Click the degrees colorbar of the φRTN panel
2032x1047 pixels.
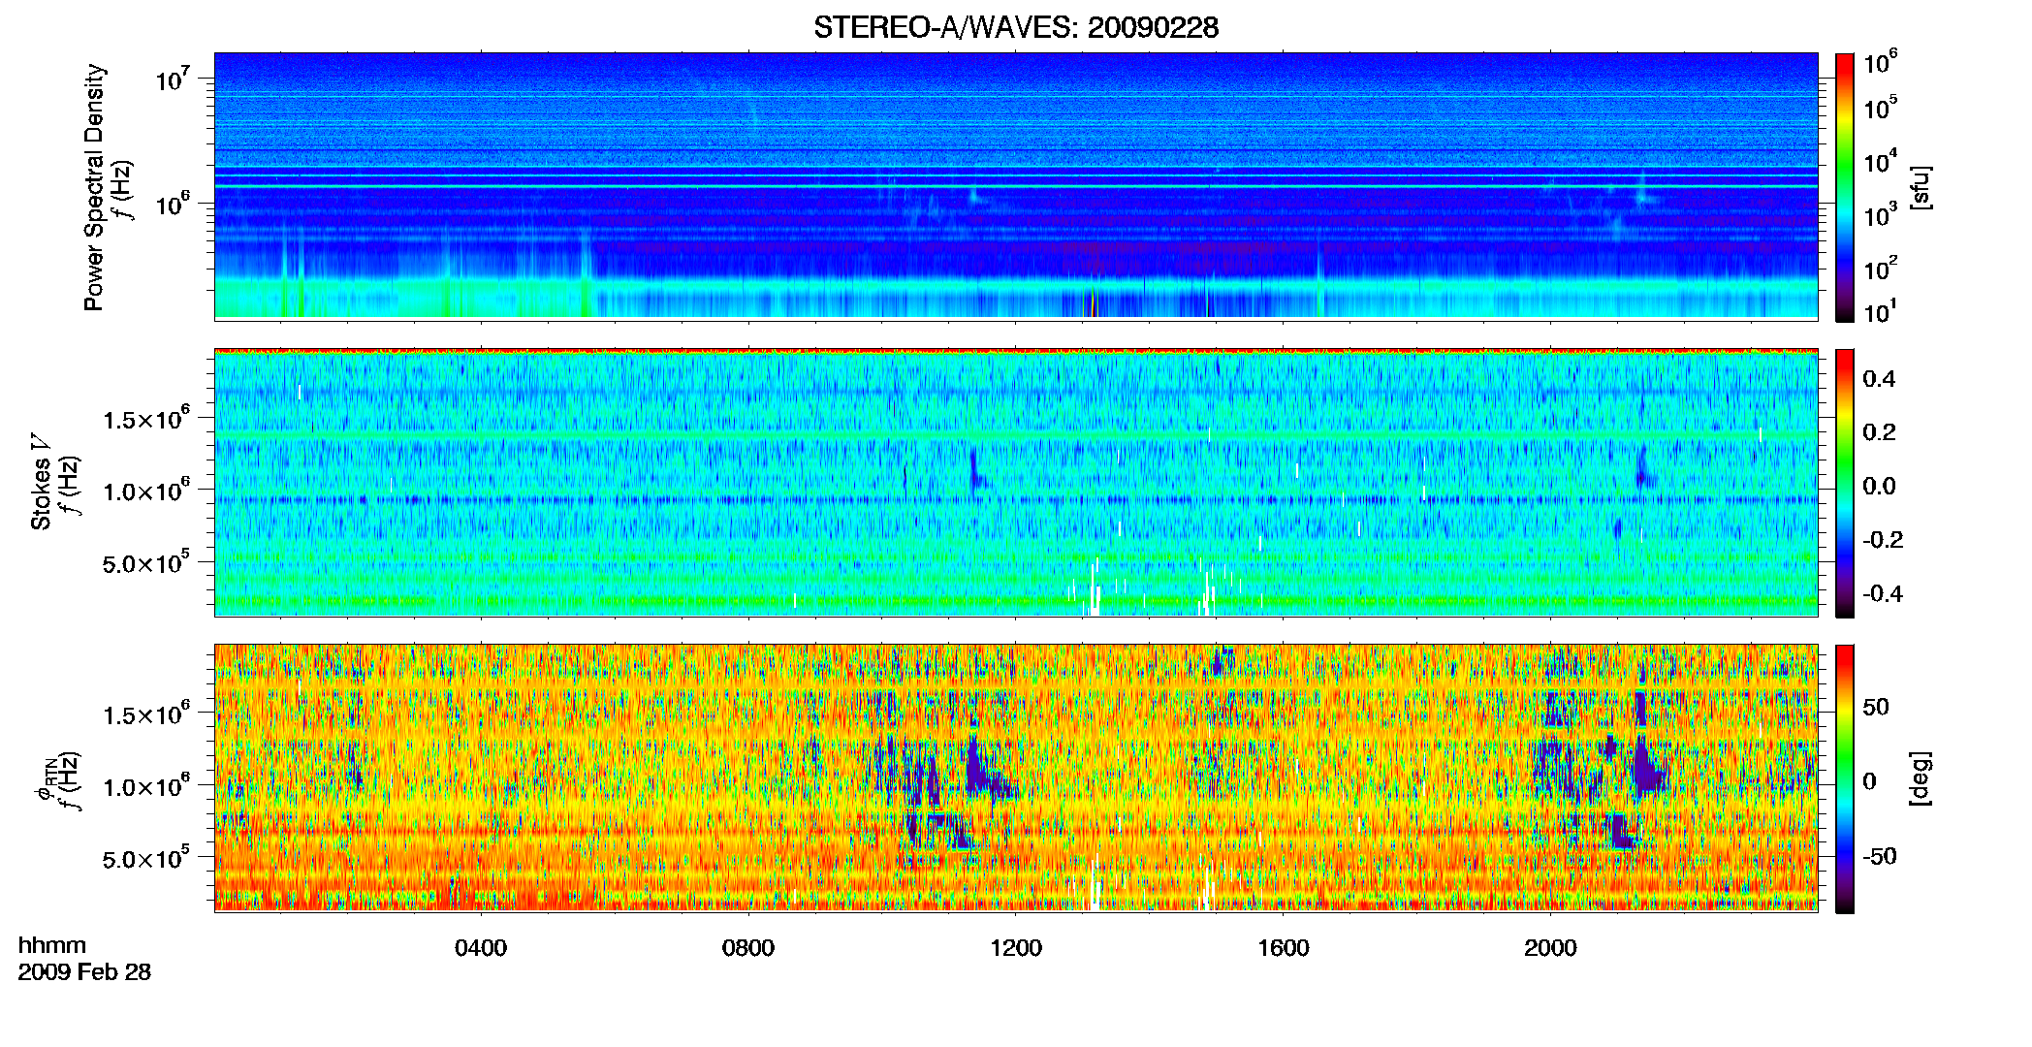1845,778
